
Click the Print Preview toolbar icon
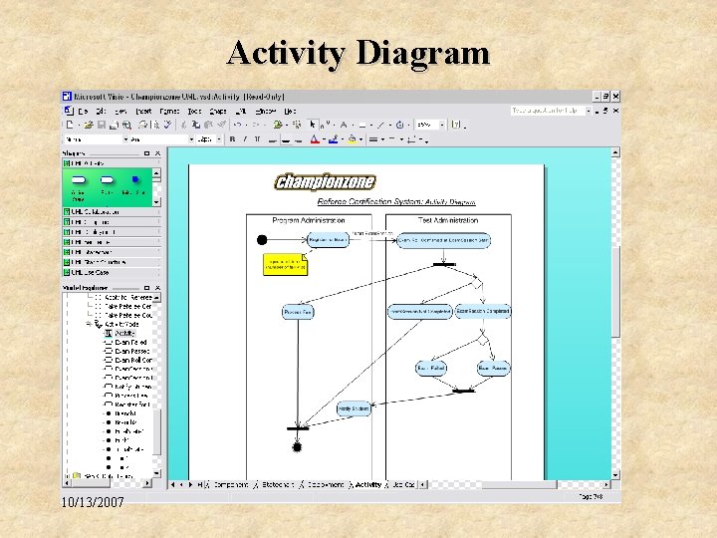click(126, 125)
